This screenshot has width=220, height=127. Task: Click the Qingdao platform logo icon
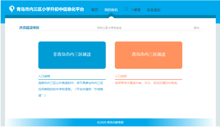pyautogui.click(x=12, y=9)
